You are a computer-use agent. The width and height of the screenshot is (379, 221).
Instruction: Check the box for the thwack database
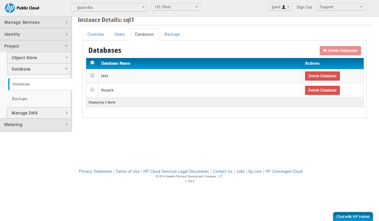[92, 90]
